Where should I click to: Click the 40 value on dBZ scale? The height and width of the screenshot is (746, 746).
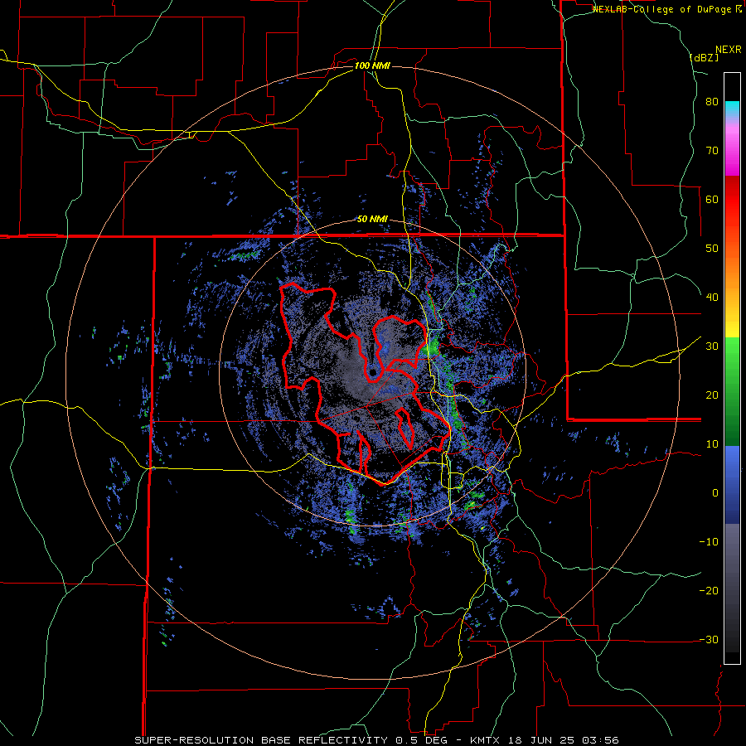pos(712,298)
